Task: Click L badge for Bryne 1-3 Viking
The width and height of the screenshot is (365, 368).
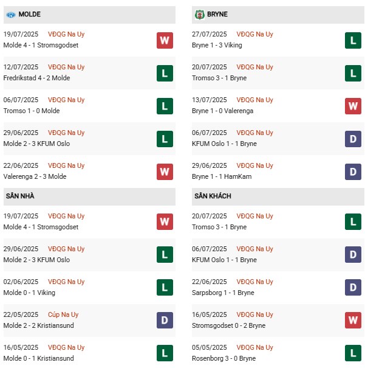Action: point(353,40)
